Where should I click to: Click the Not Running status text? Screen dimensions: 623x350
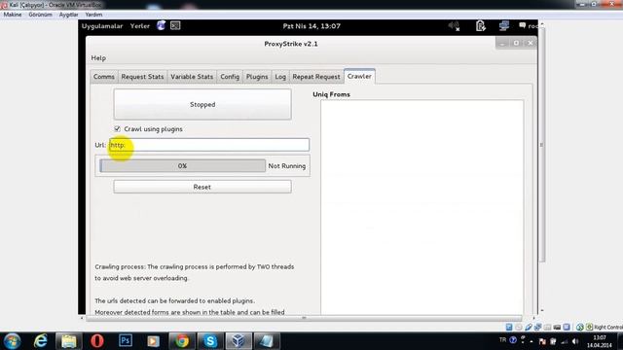pos(287,166)
